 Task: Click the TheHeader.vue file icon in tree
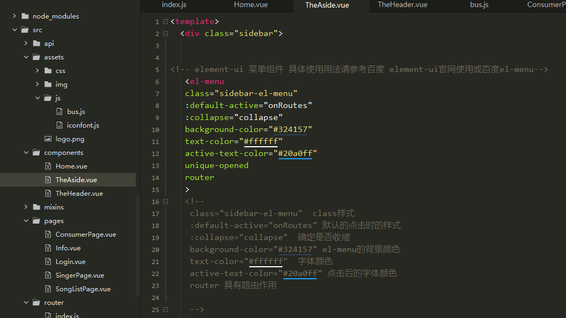pyautogui.click(x=48, y=194)
